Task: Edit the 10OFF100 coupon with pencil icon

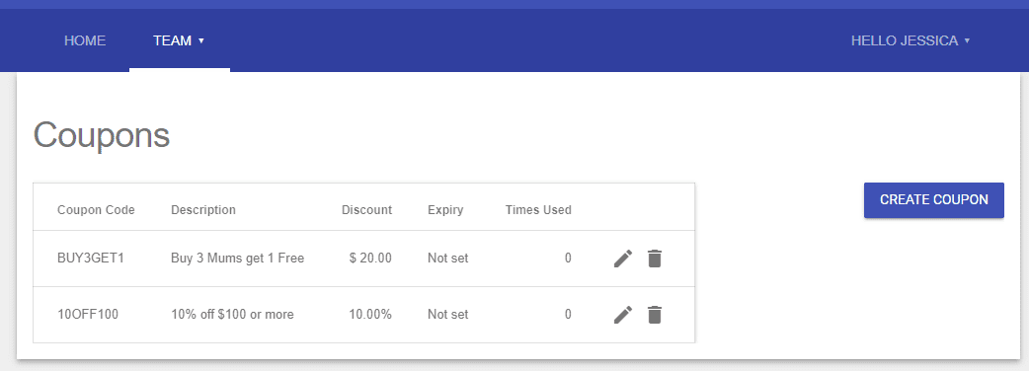Action: click(x=623, y=315)
